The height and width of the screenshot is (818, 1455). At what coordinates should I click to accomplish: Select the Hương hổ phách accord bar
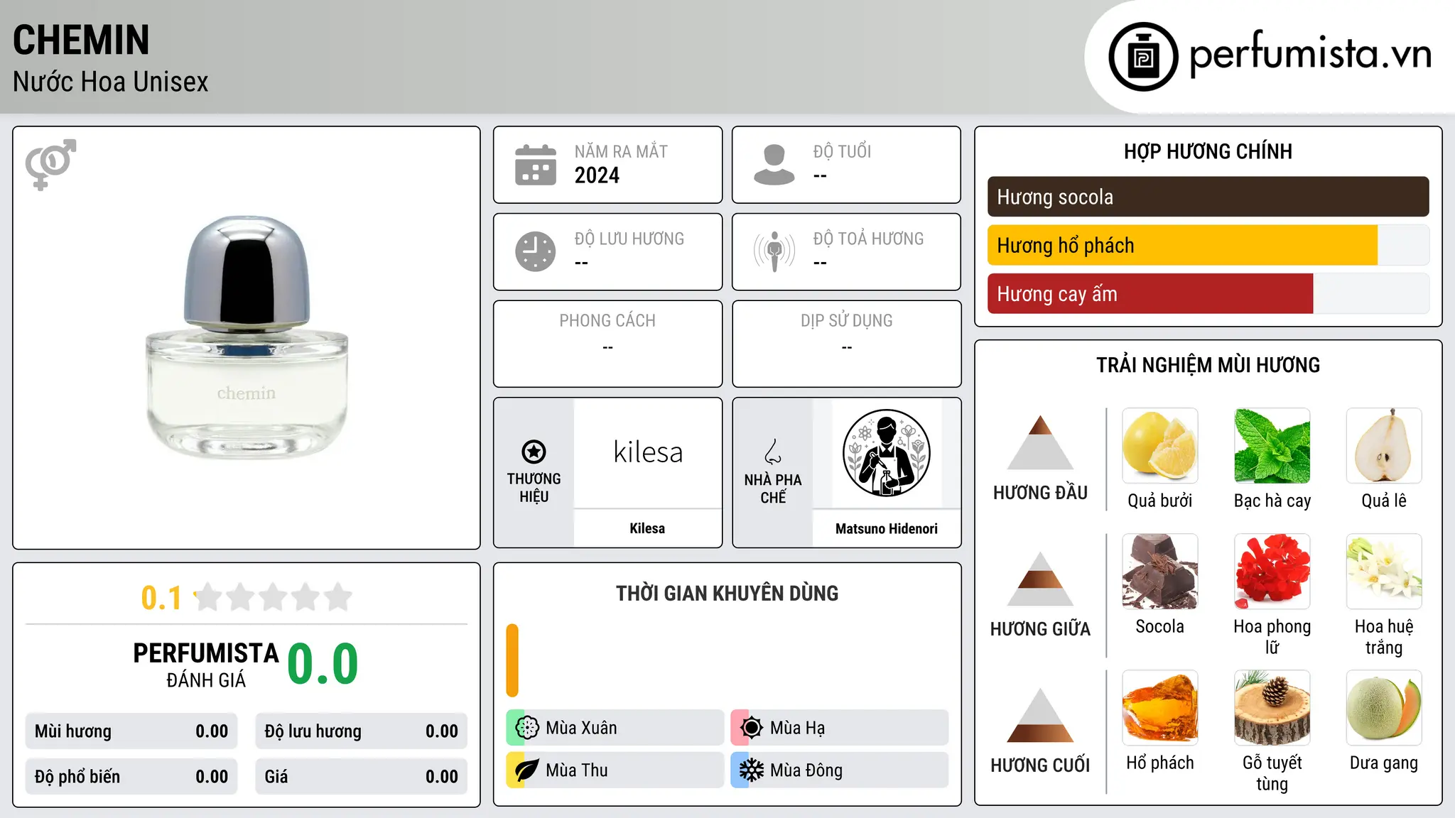pyautogui.click(x=1208, y=245)
